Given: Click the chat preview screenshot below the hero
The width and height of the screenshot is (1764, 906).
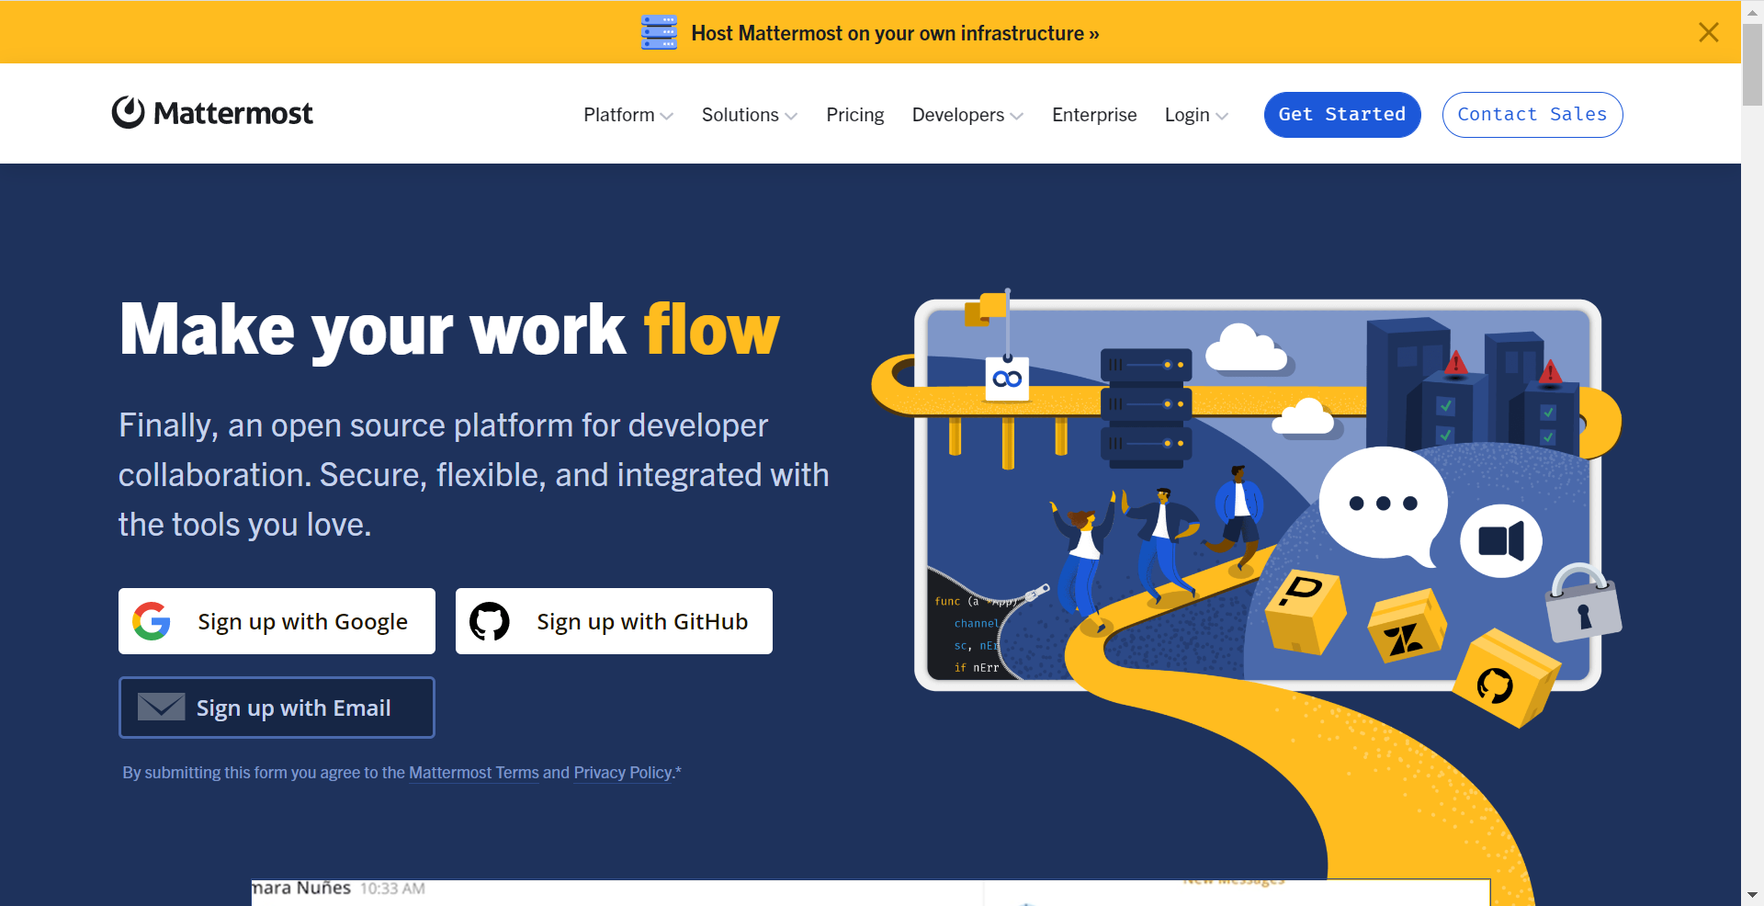Looking at the screenshot, I should [x=870, y=892].
